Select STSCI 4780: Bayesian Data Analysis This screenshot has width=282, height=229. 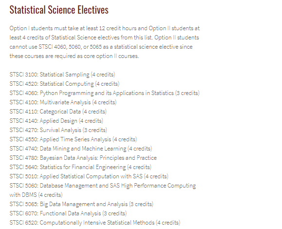[x=83, y=158]
